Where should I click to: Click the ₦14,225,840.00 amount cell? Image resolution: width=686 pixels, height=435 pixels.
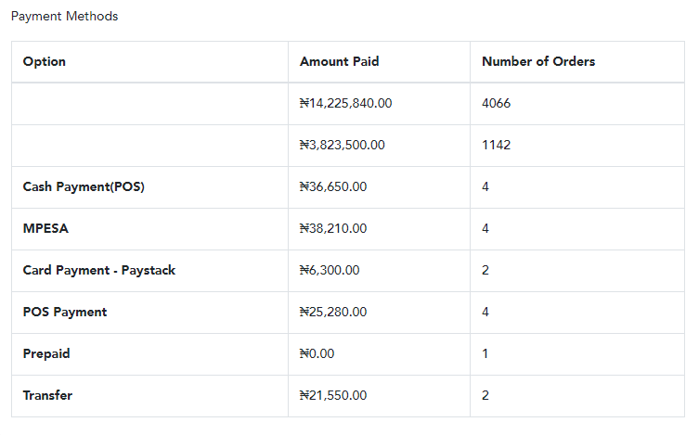coord(345,104)
